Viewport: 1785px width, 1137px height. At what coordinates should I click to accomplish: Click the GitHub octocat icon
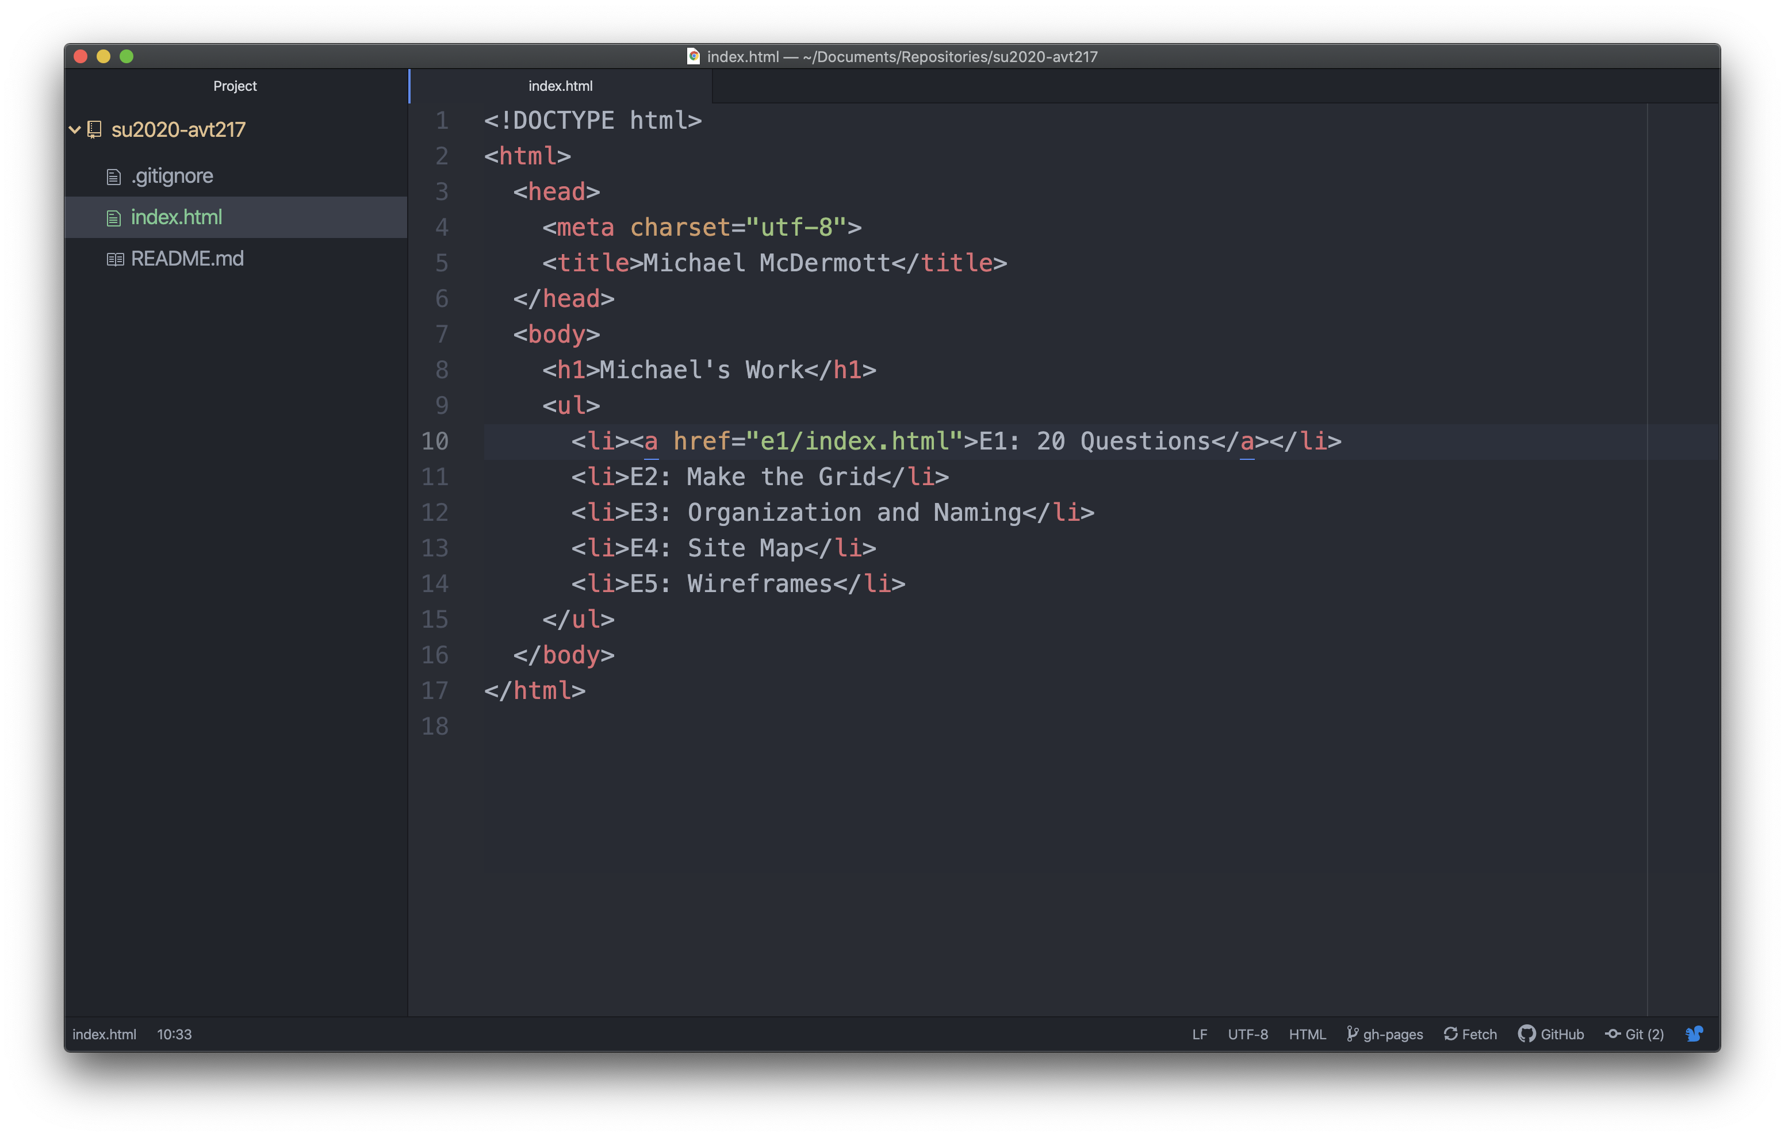[1526, 1034]
